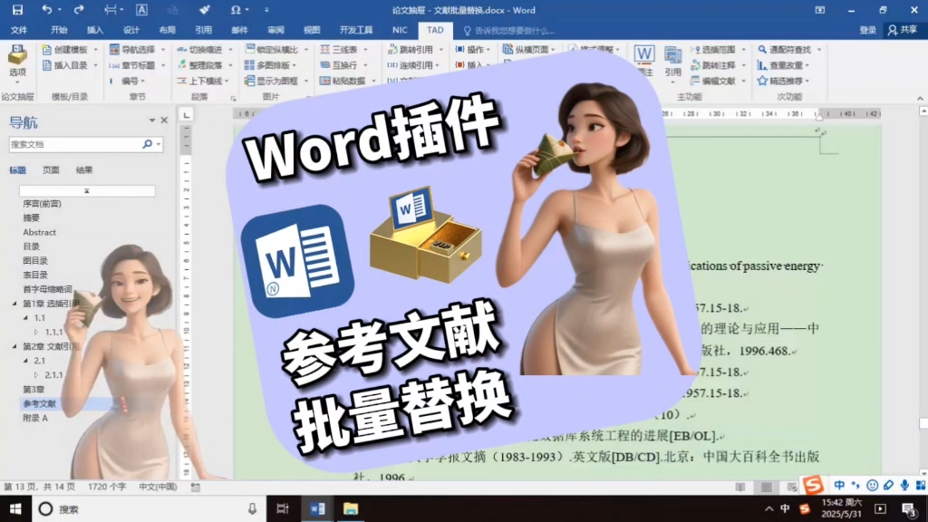Toggle the 显示为图框 picture frame option

249,82
